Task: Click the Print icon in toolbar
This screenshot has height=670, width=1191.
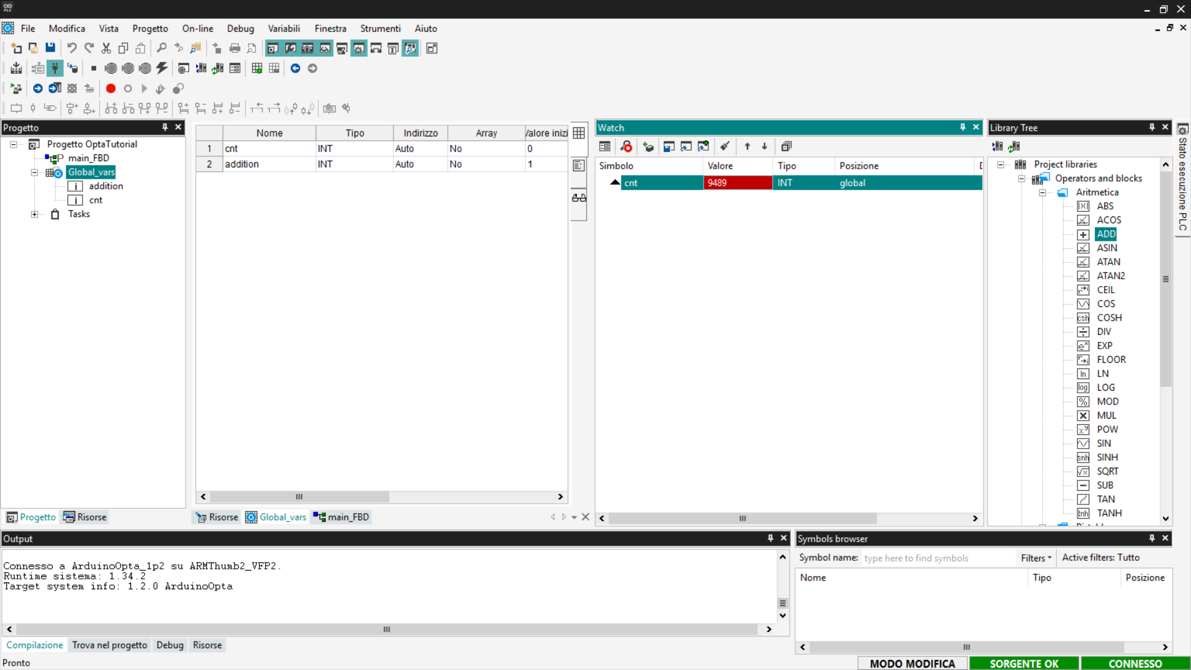Action: (x=234, y=48)
